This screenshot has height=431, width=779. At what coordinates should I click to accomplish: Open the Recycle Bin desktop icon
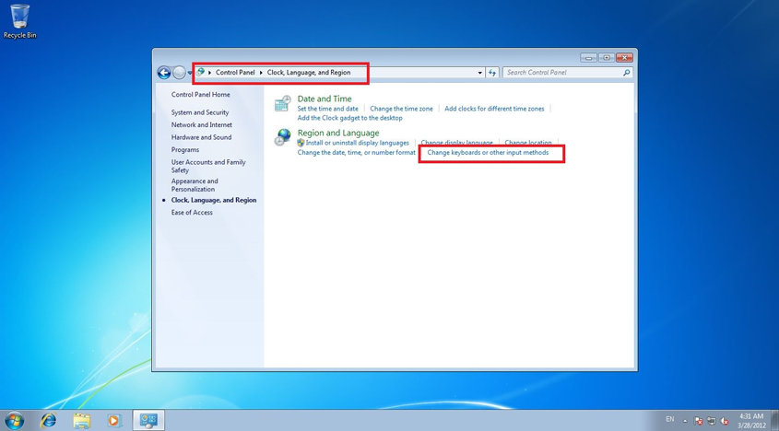pos(20,21)
